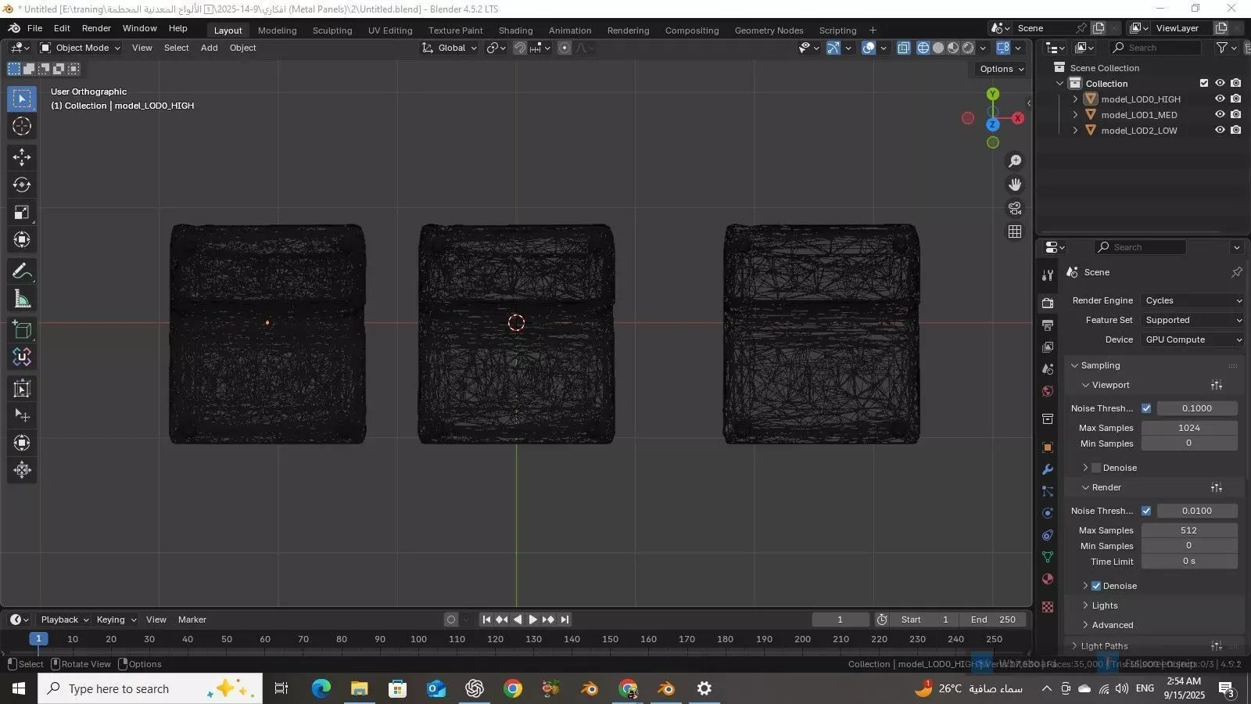Image resolution: width=1251 pixels, height=704 pixels.
Task: Hide model_LOD1_MED in viewport
Action: pos(1220,115)
